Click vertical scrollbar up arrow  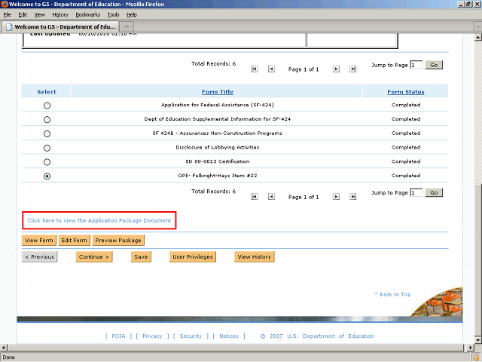[478, 38]
